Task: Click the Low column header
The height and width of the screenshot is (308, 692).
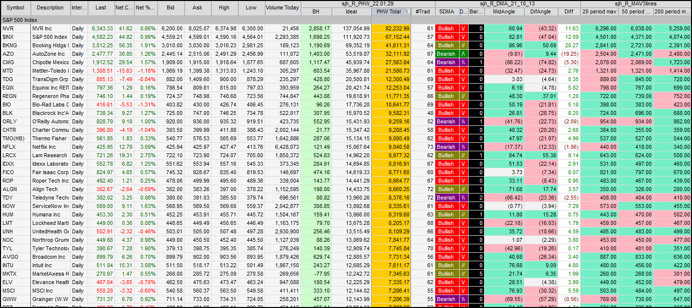Action: click(x=251, y=7)
